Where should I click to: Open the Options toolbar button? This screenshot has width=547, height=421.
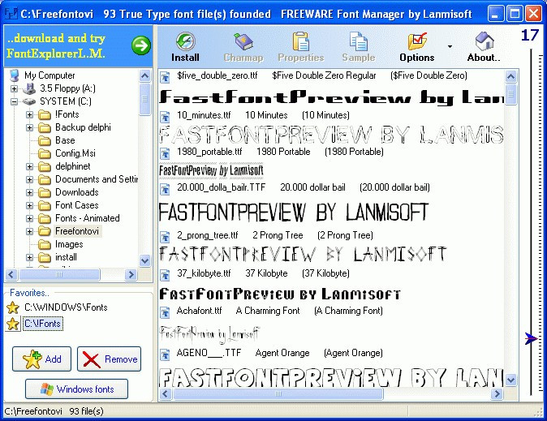coord(417,41)
